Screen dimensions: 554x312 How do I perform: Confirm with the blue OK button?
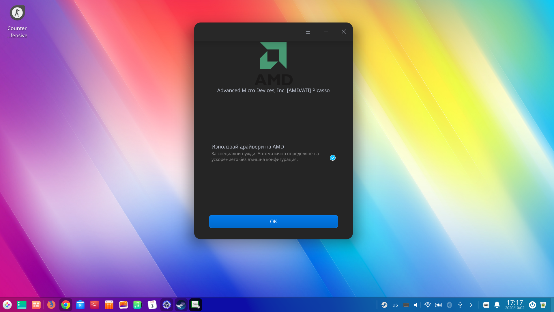pos(273,222)
